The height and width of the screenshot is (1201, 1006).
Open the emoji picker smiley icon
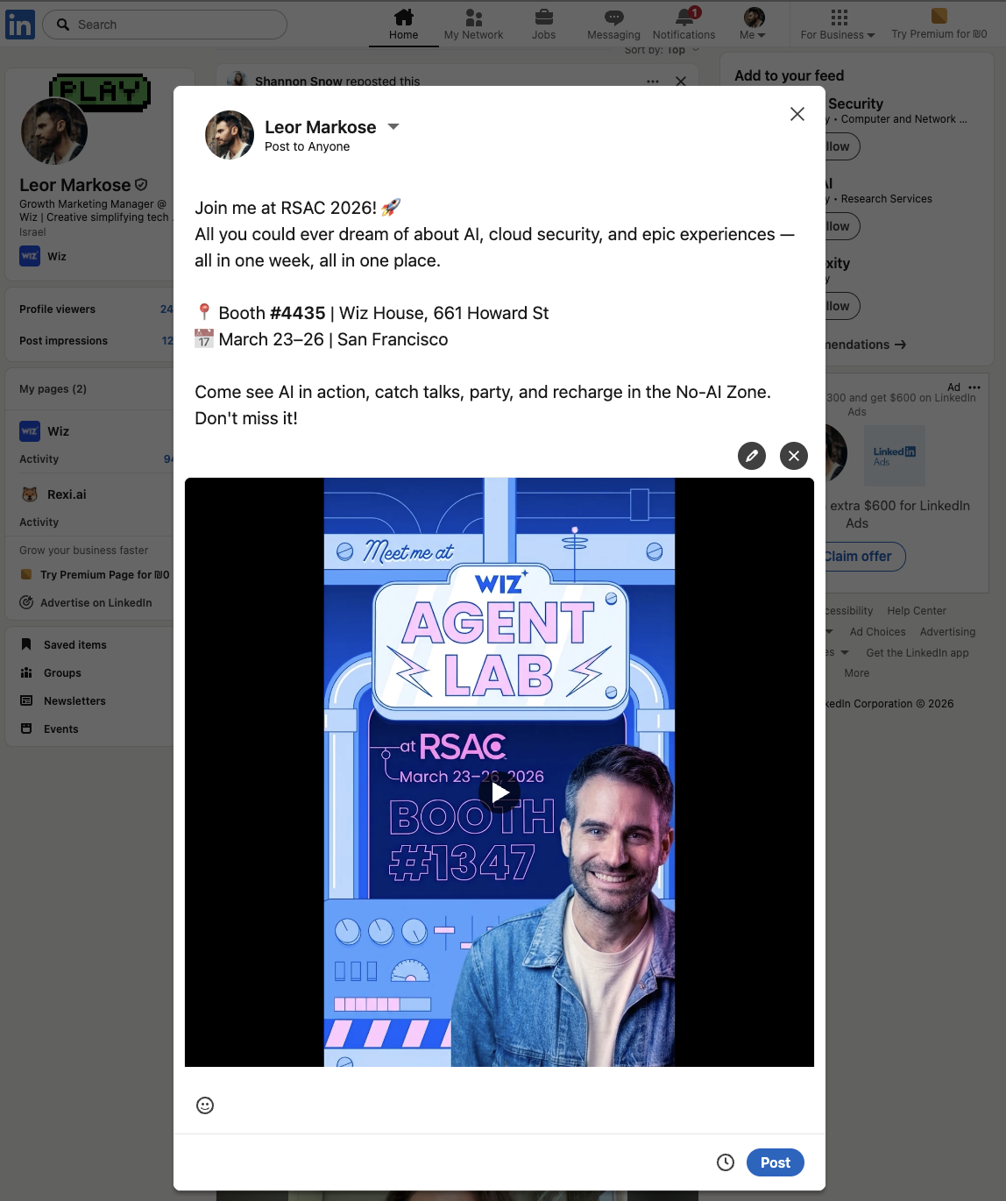[205, 1105]
